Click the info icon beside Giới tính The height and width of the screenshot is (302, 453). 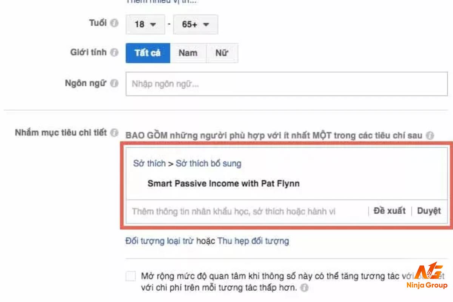click(x=114, y=52)
